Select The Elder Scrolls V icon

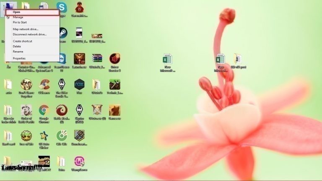click(62, 84)
